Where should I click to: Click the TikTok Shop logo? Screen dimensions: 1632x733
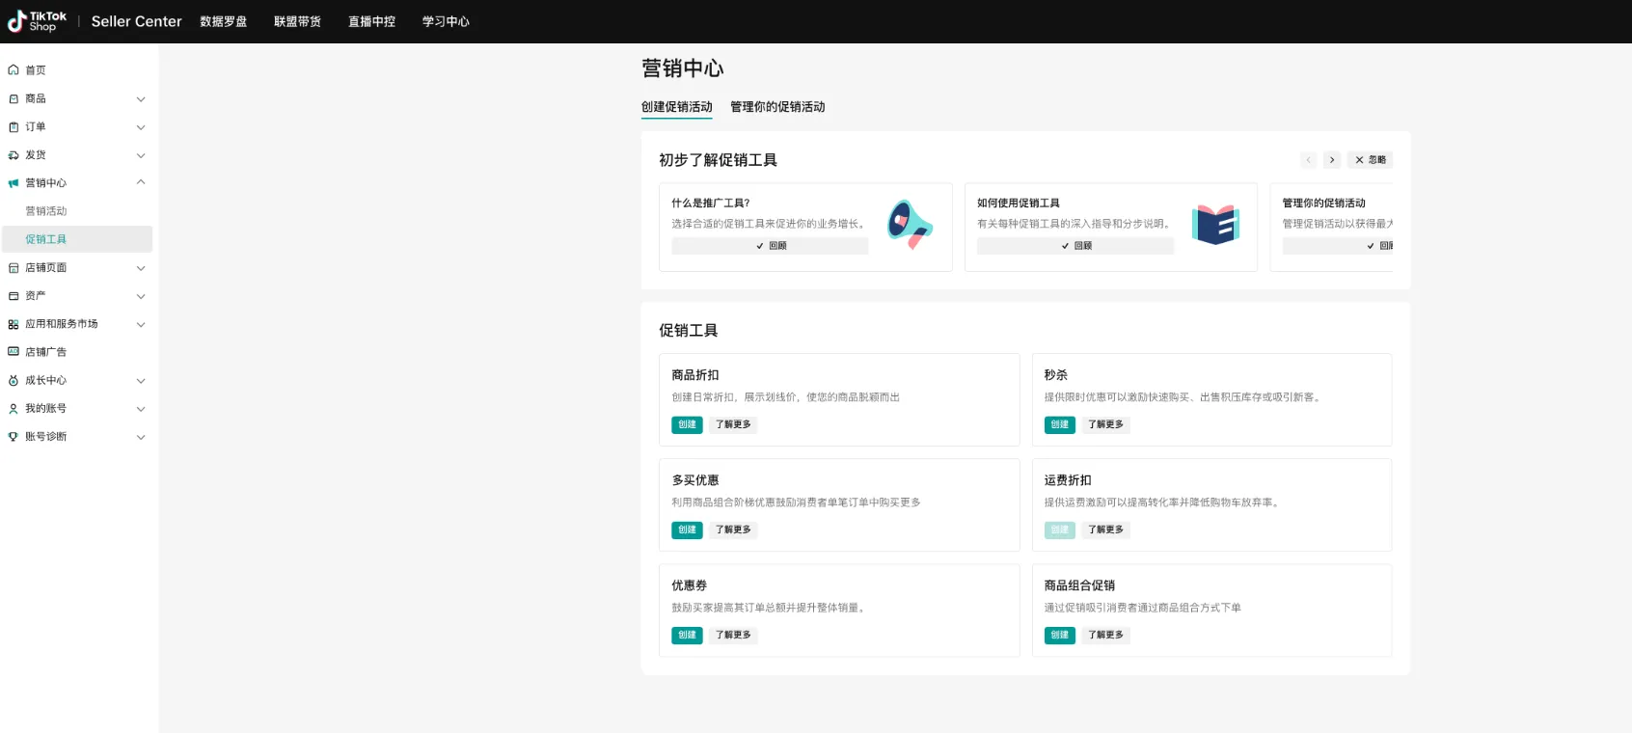coord(38,21)
